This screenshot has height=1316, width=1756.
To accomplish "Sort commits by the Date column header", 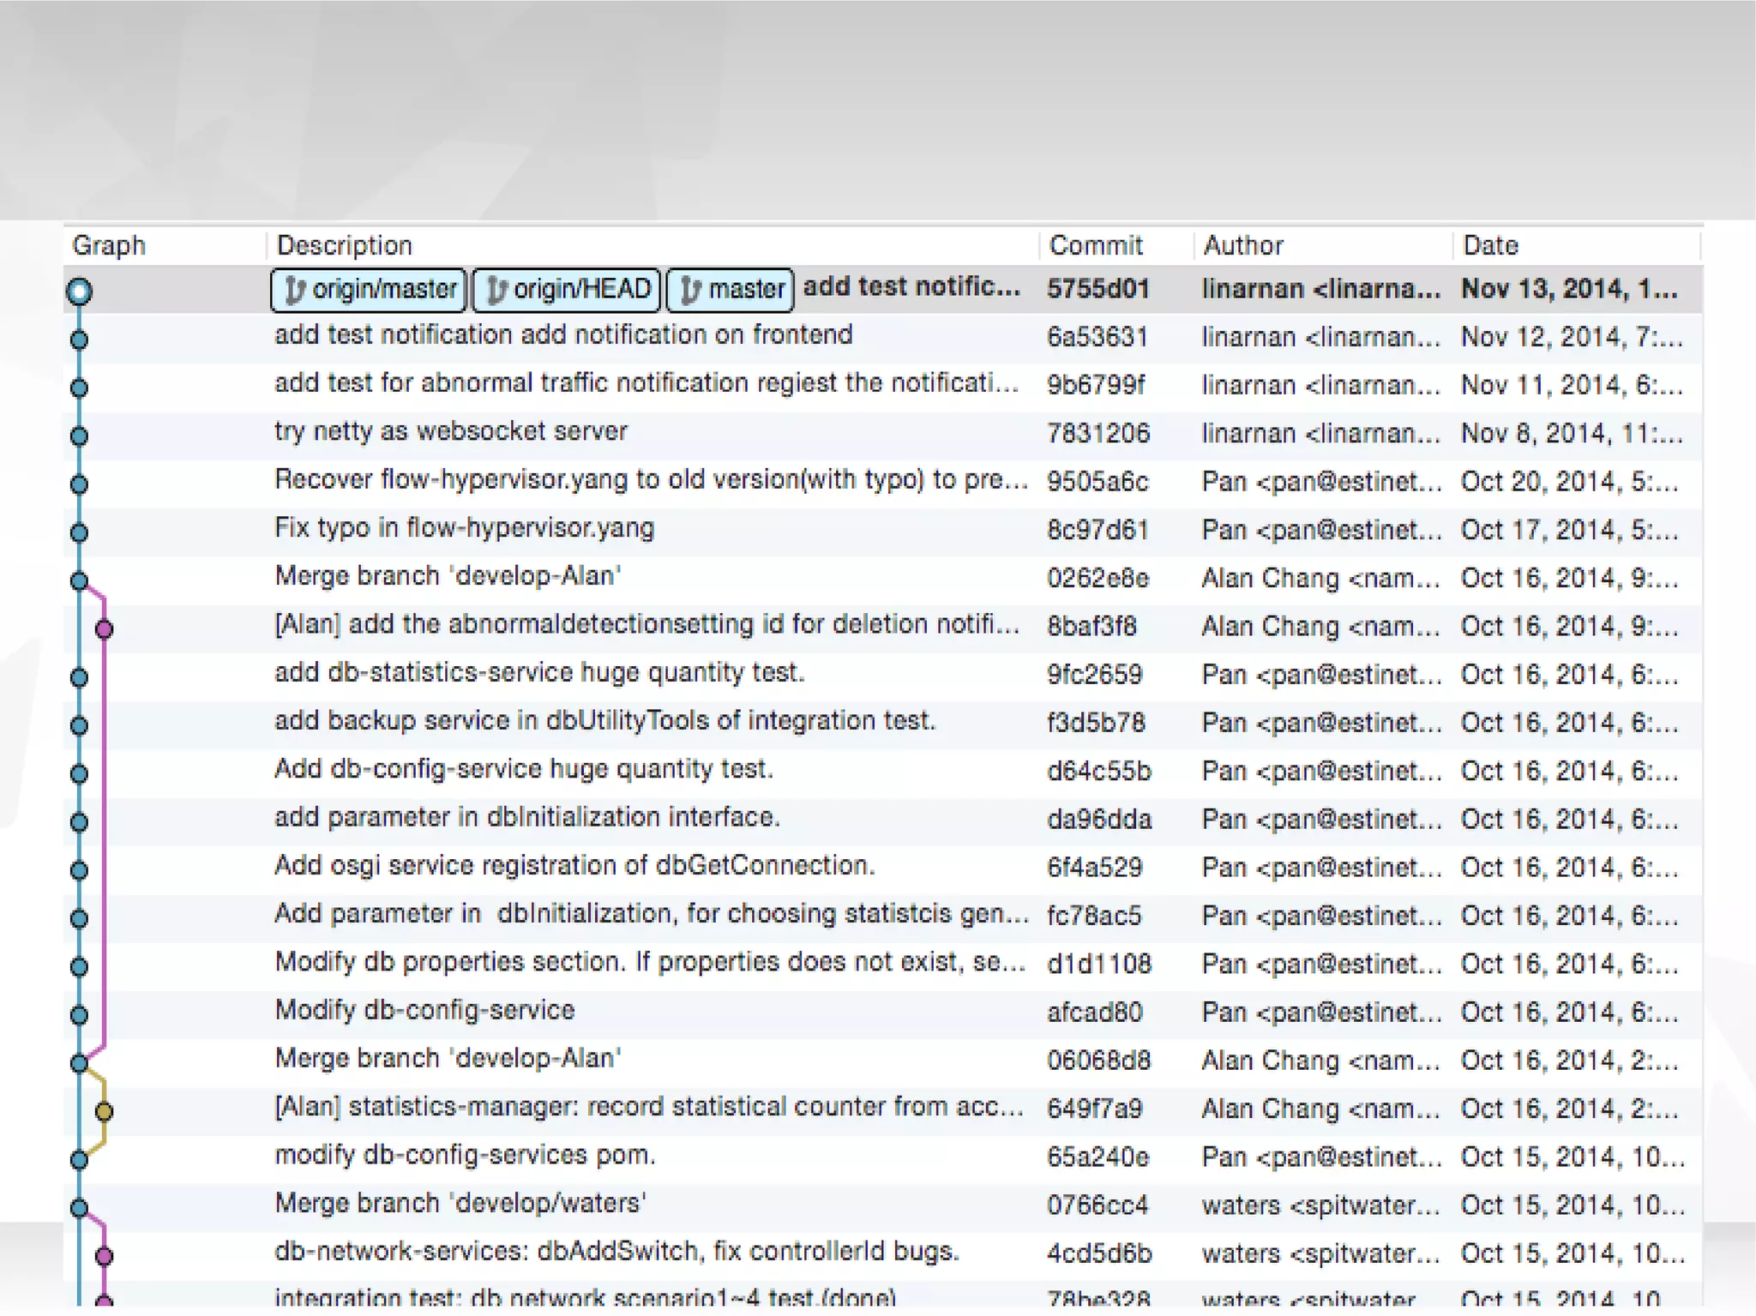I will click(x=1490, y=245).
